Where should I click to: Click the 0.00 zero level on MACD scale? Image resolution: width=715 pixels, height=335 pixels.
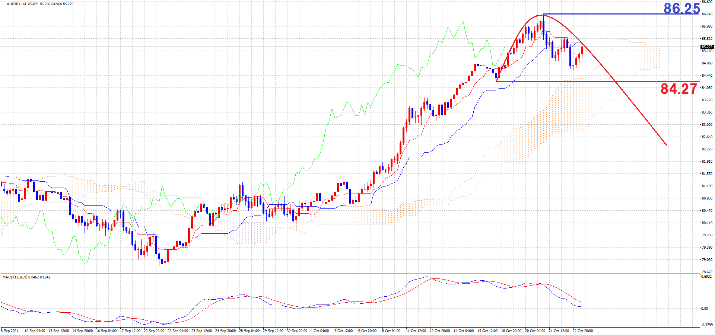705,309
